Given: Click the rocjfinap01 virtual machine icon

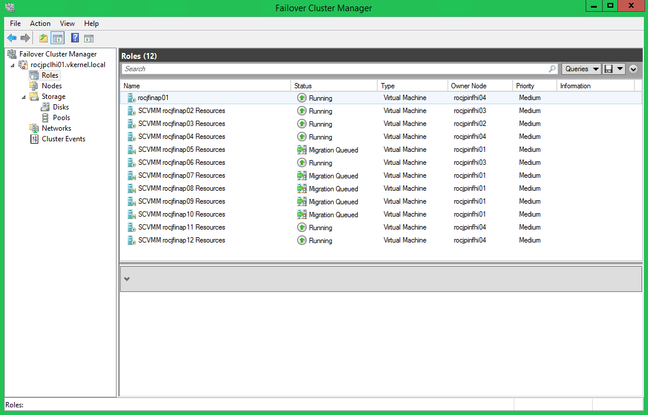Looking at the screenshot, I should click(131, 98).
